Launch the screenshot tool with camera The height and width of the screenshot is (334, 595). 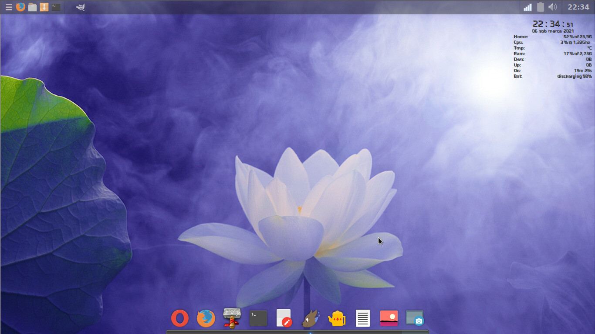click(x=415, y=318)
